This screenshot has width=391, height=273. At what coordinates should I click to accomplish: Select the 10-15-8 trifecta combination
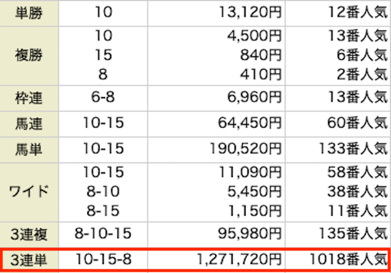(103, 259)
